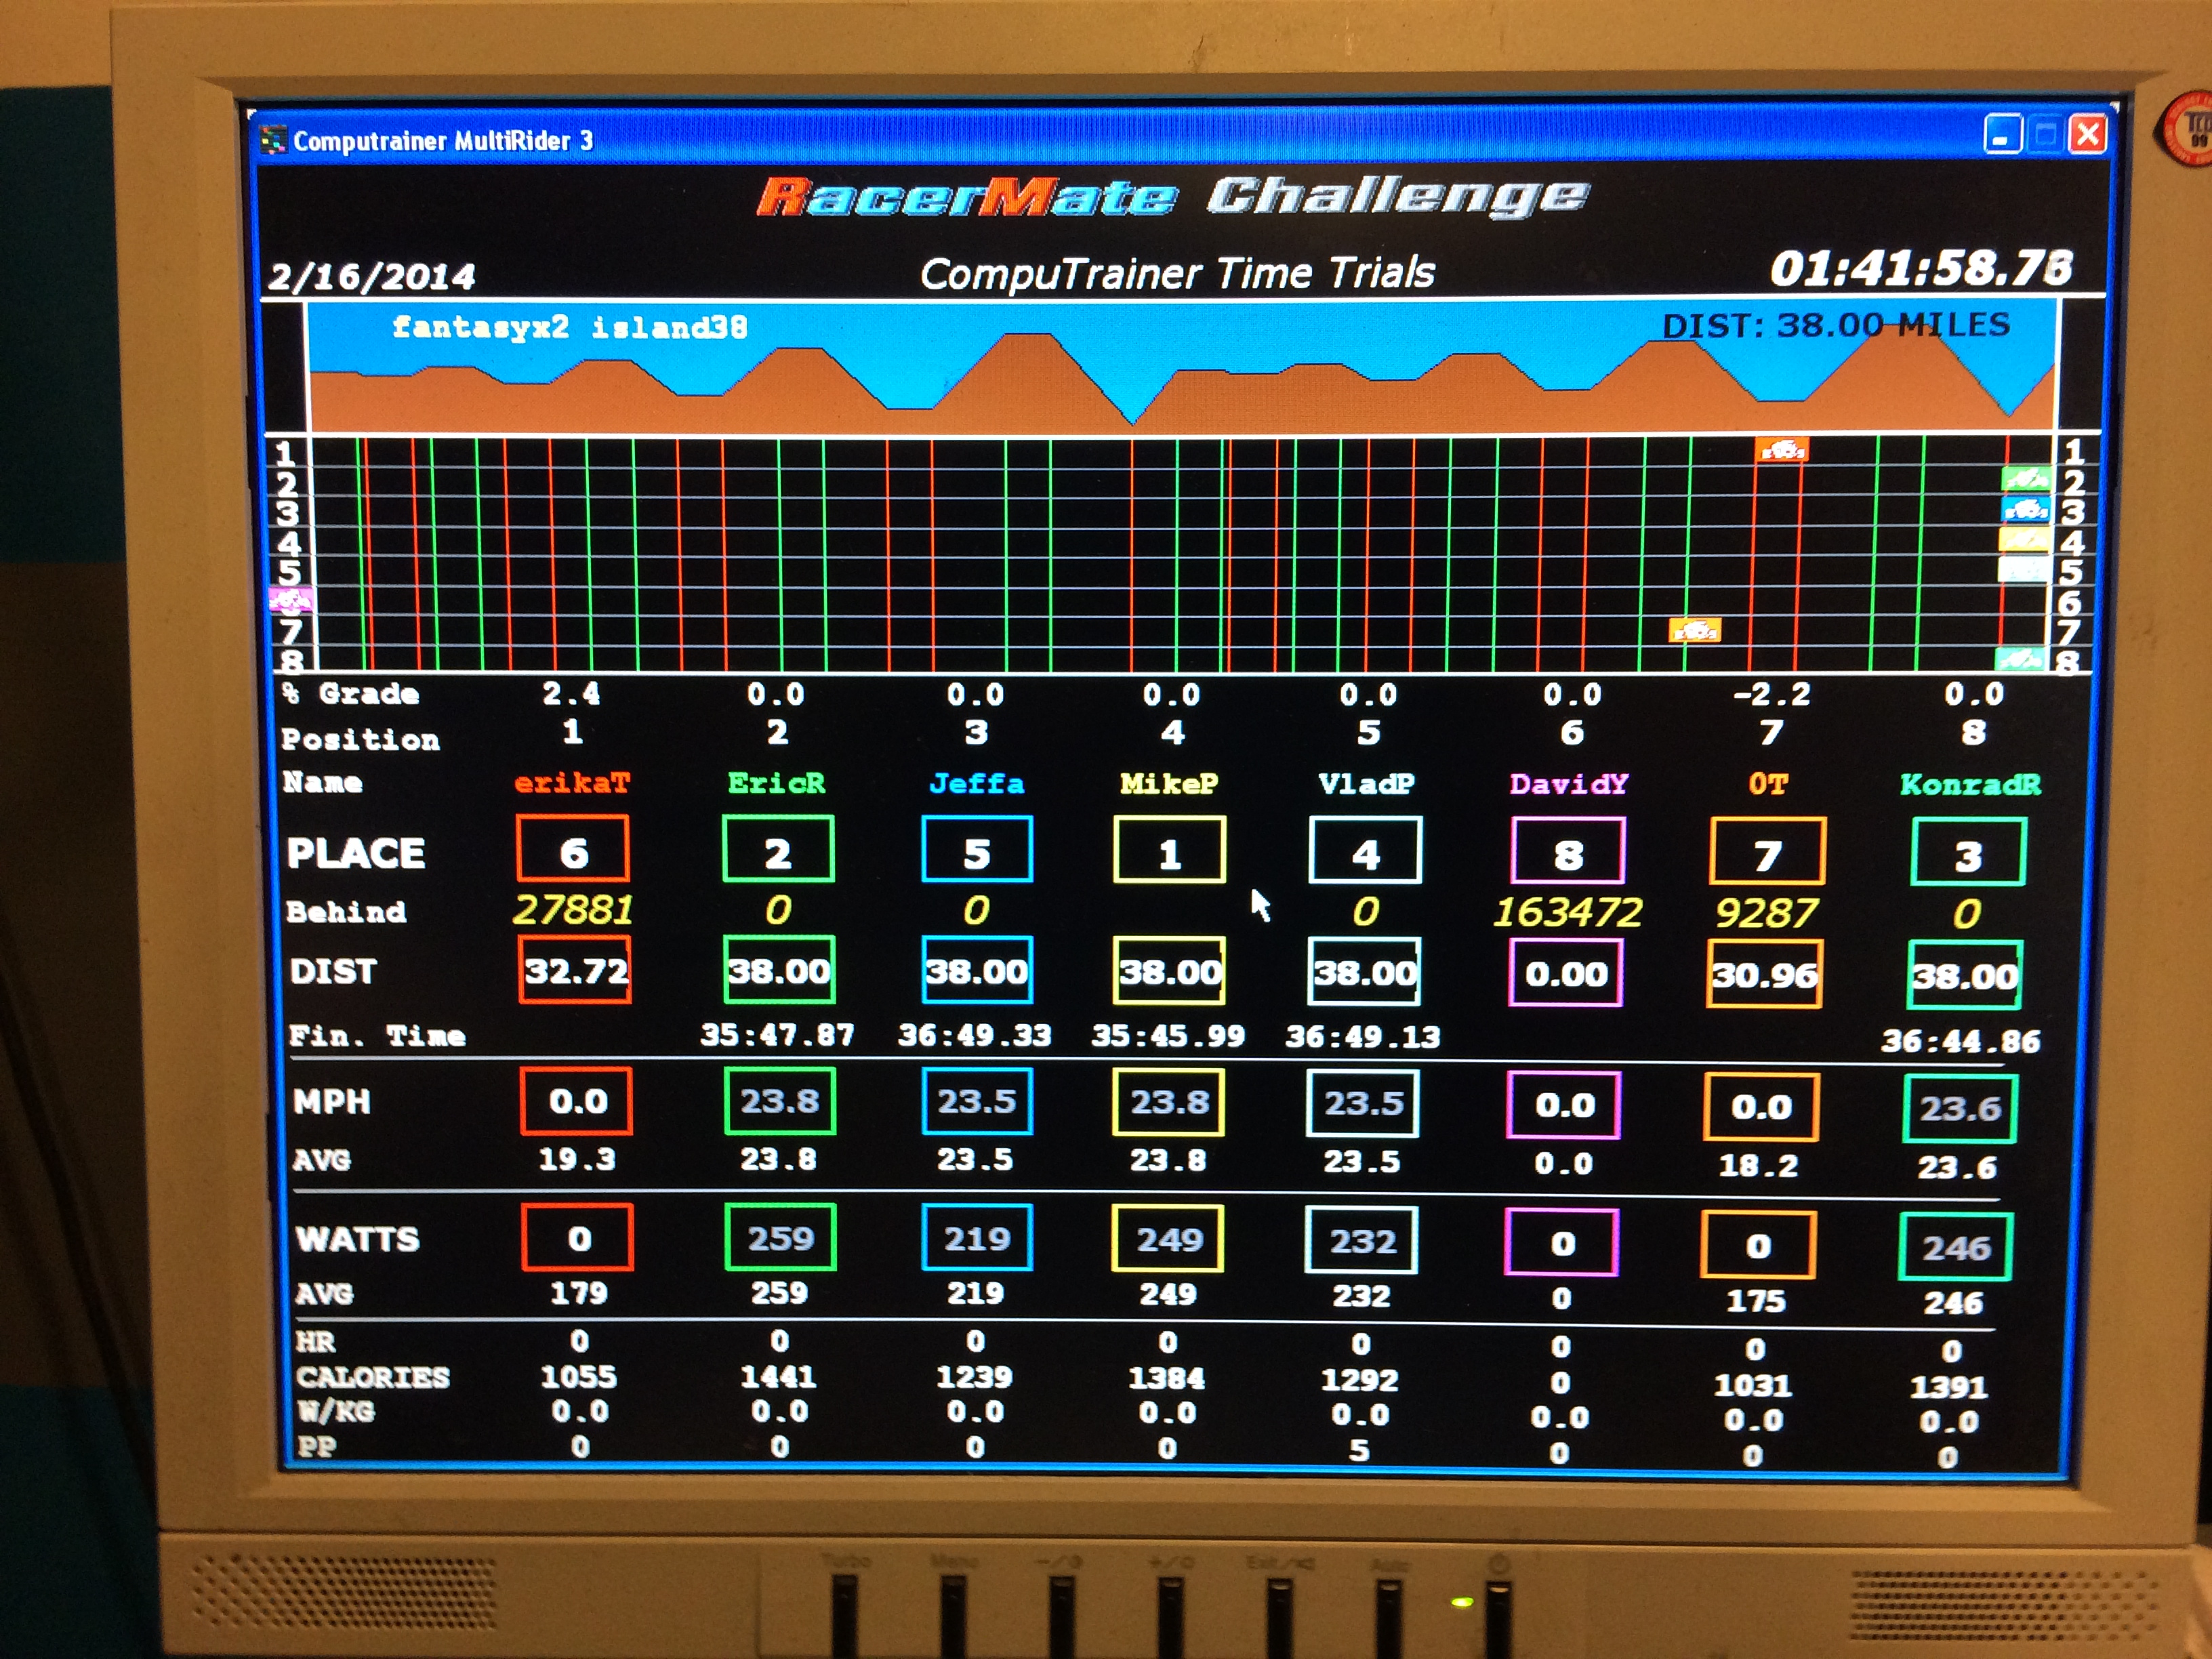This screenshot has height=1659, width=2212.
Task: Select erikaT's DIST box reading 32.72
Action: click(x=575, y=969)
